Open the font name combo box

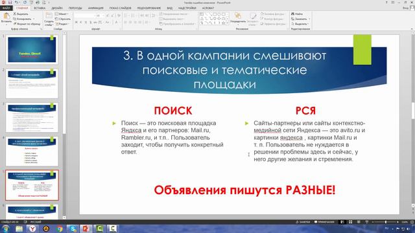[85, 16]
